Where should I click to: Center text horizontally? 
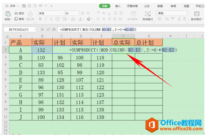click(104, 19)
